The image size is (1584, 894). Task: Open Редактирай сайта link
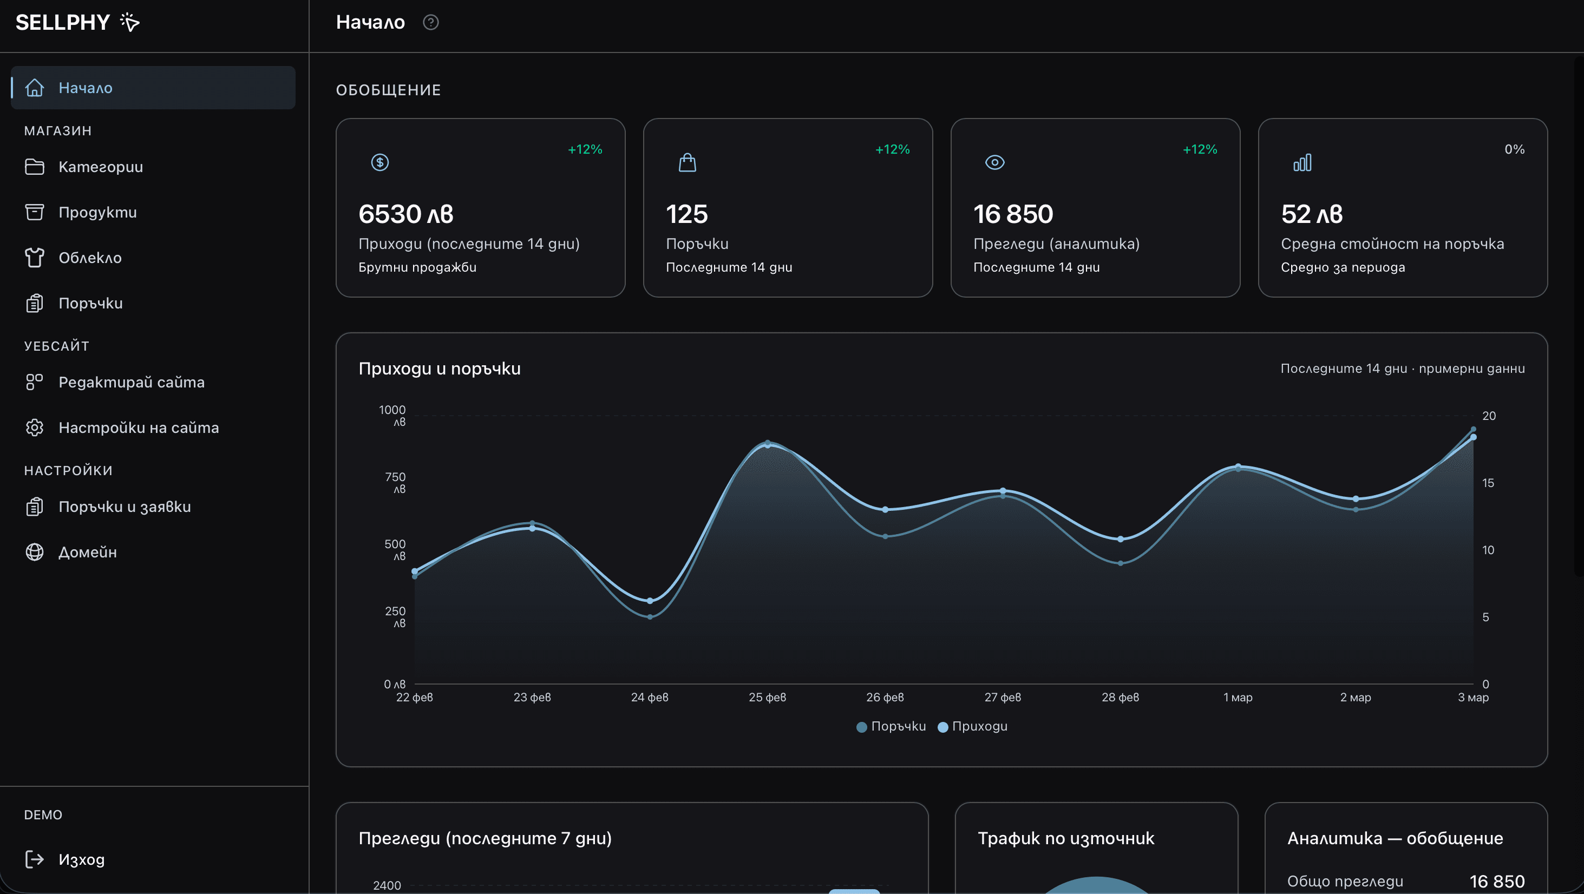[131, 382]
